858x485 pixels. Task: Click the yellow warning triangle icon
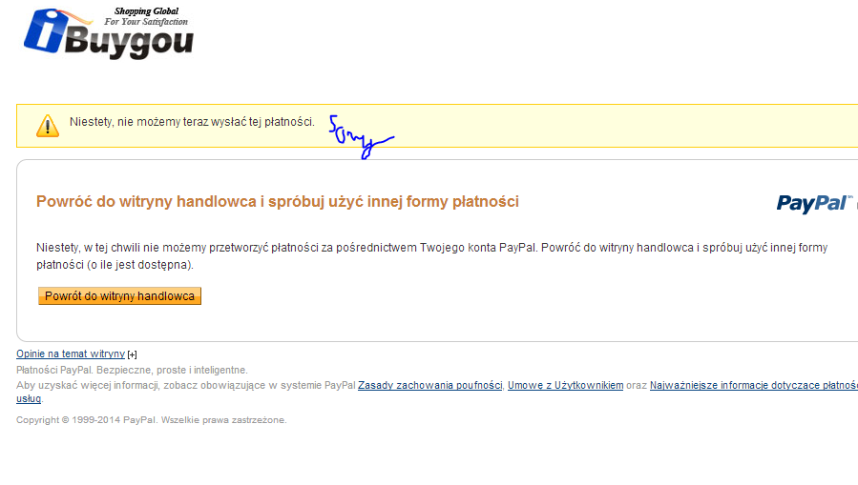(48, 125)
